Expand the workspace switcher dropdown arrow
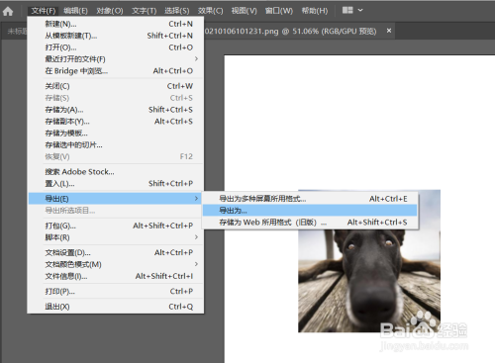 click(x=360, y=10)
